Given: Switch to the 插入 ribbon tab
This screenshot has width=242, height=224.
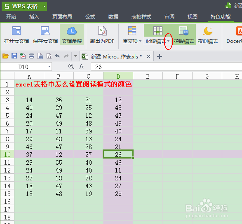Looking at the screenshot, I should pos(34,16).
